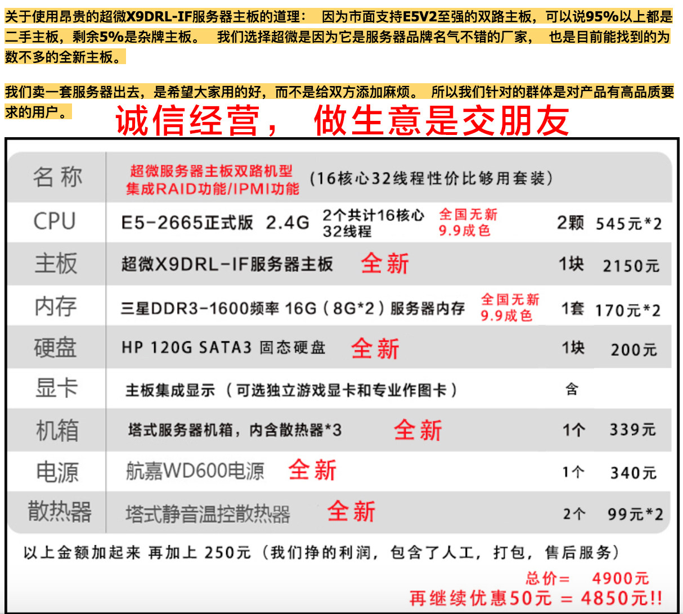Click '塔式服务器机箱, 内含散热器*3' text
683x614 pixels.
tap(235, 430)
